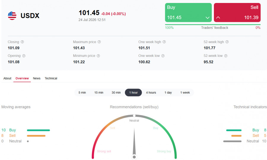Viewport: 267px width, 160px height.
Task: Click the 100% traders feedback value
Action: pyautogui.click(x=169, y=28)
